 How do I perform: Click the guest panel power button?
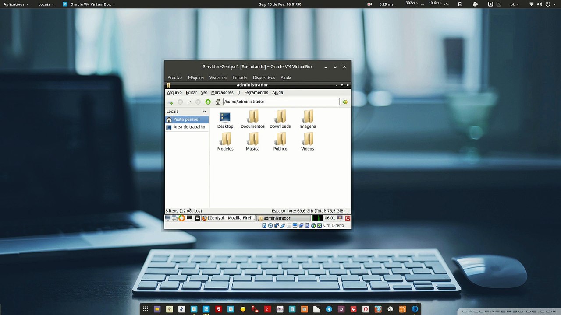pos(348,218)
